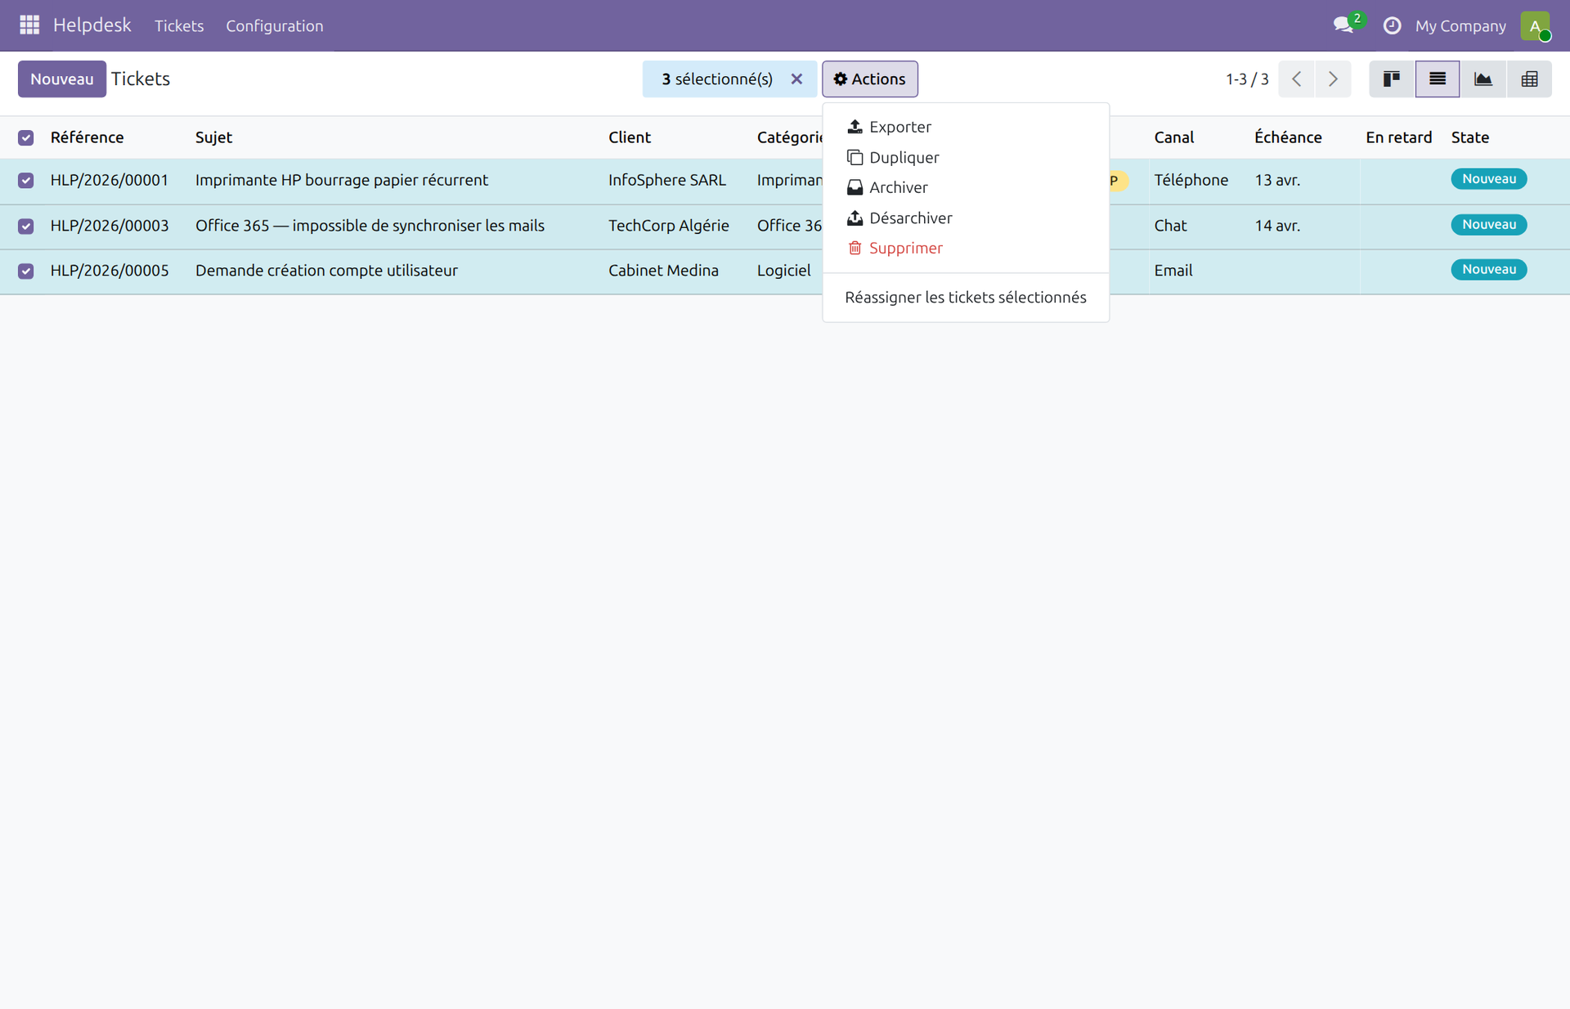Uncheck ticket HLP/2026/00001
This screenshot has width=1570, height=1009.
point(25,181)
